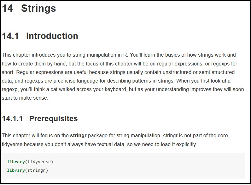This screenshot has height=185, width=251.
Task: Click the bold "stringr" package name
Action: (x=78, y=136)
